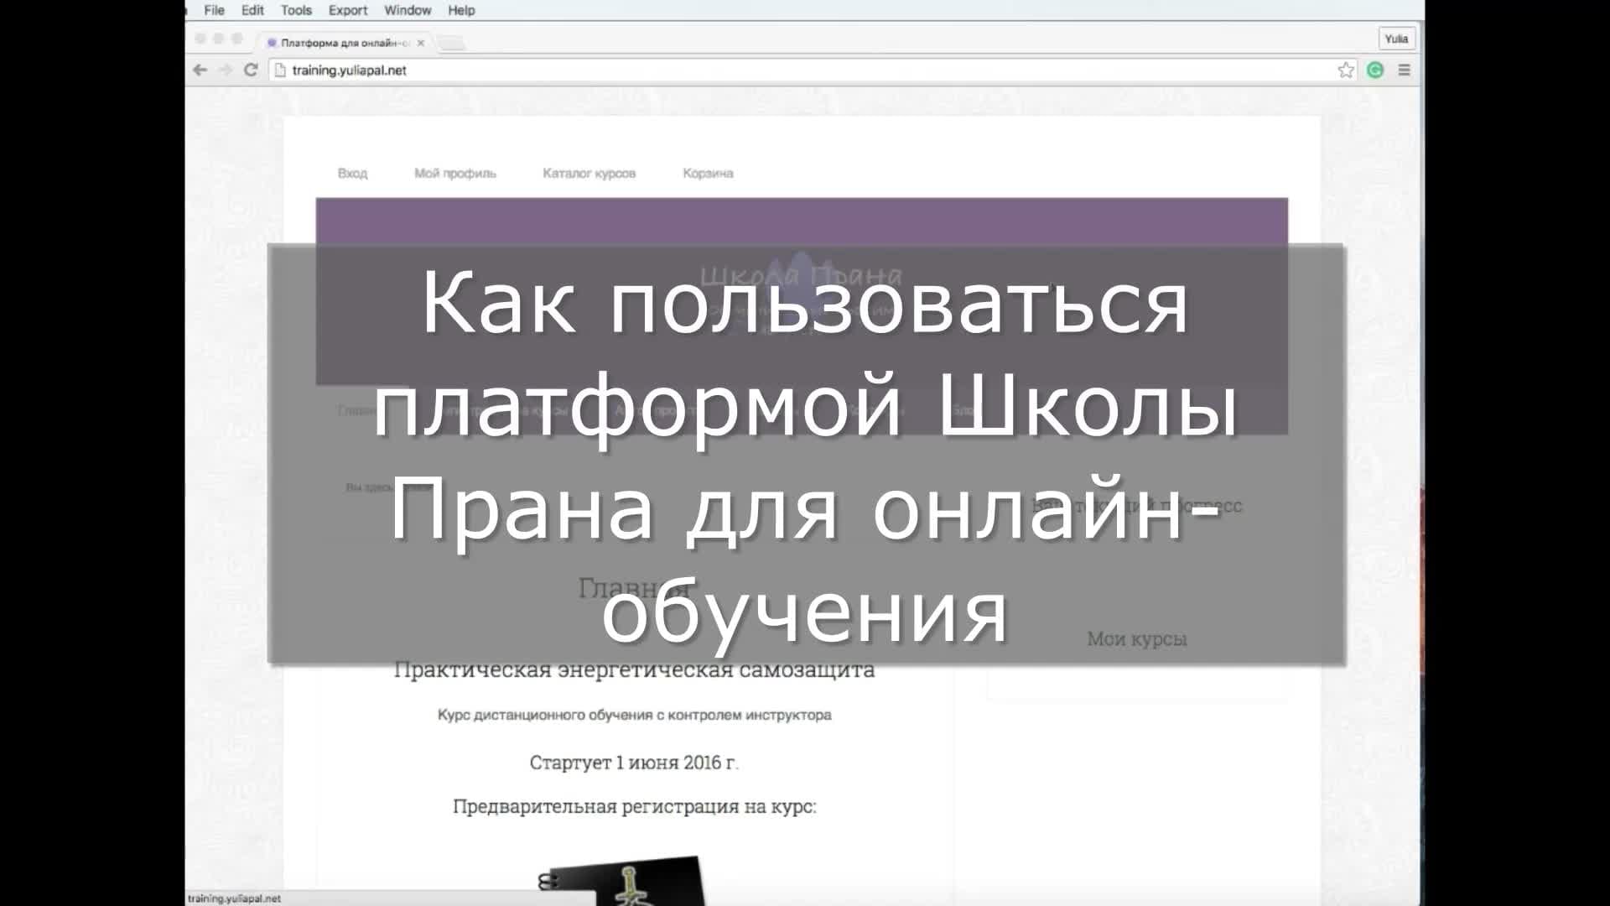Reload the page with refresh icon
This screenshot has height=906, width=1610.
tap(250, 70)
